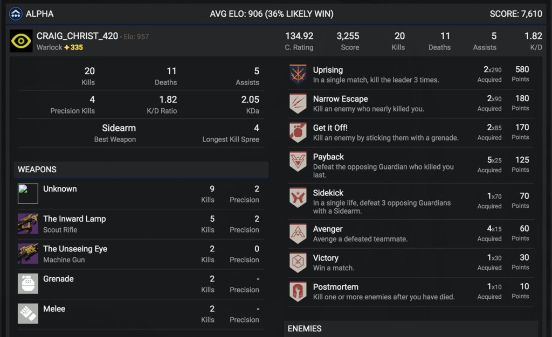The image size is (552, 337).
Task: Open the Avenger medal icon
Action: pos(298,233)
